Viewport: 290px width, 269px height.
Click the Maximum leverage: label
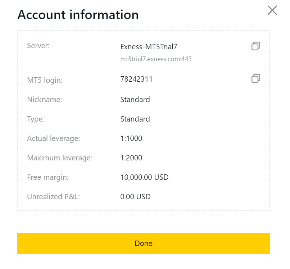(x=60, y=158)
